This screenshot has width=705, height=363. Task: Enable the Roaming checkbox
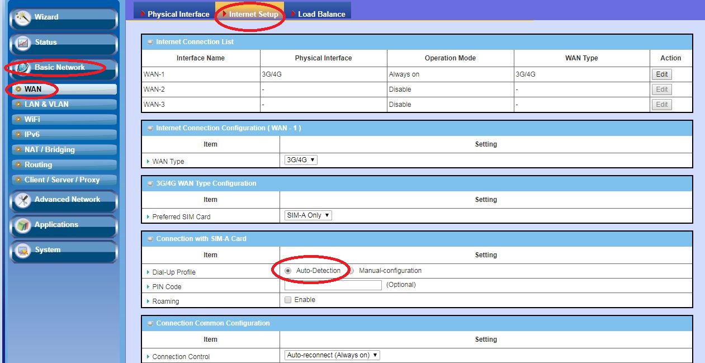[x=288, y=300]
